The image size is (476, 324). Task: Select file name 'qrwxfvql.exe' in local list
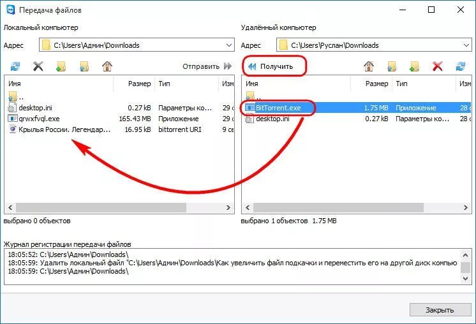point(39,119)
